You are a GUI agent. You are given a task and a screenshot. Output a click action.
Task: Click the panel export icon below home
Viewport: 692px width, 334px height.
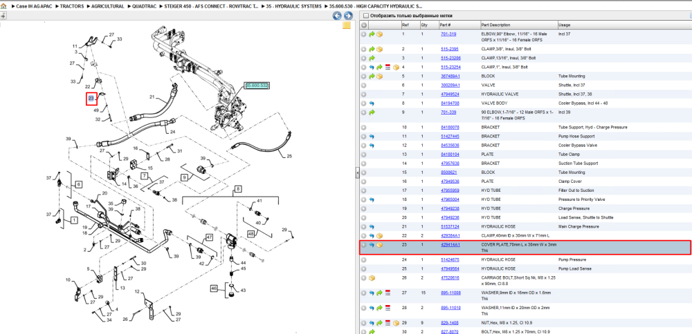[x=3, y=16]
